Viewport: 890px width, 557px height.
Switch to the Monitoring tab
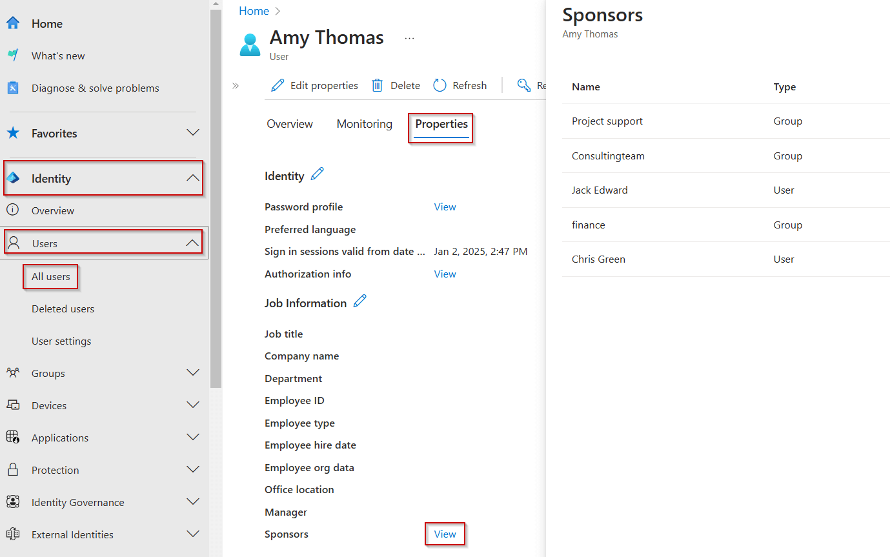[364, 124]
